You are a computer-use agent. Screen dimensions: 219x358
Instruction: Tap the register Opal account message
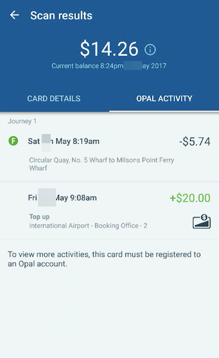104,259
